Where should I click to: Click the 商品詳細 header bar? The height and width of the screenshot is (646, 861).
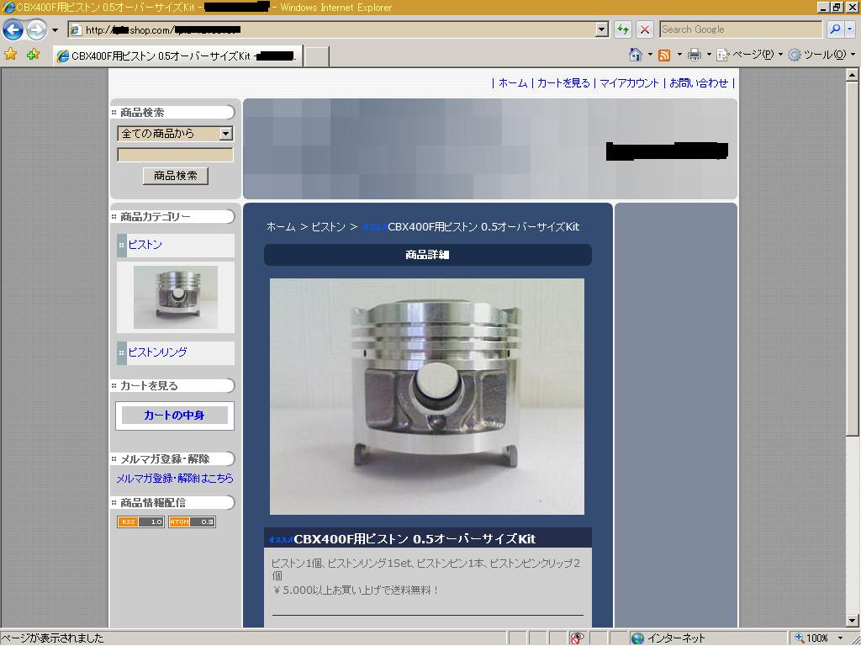tap(427, 255)
